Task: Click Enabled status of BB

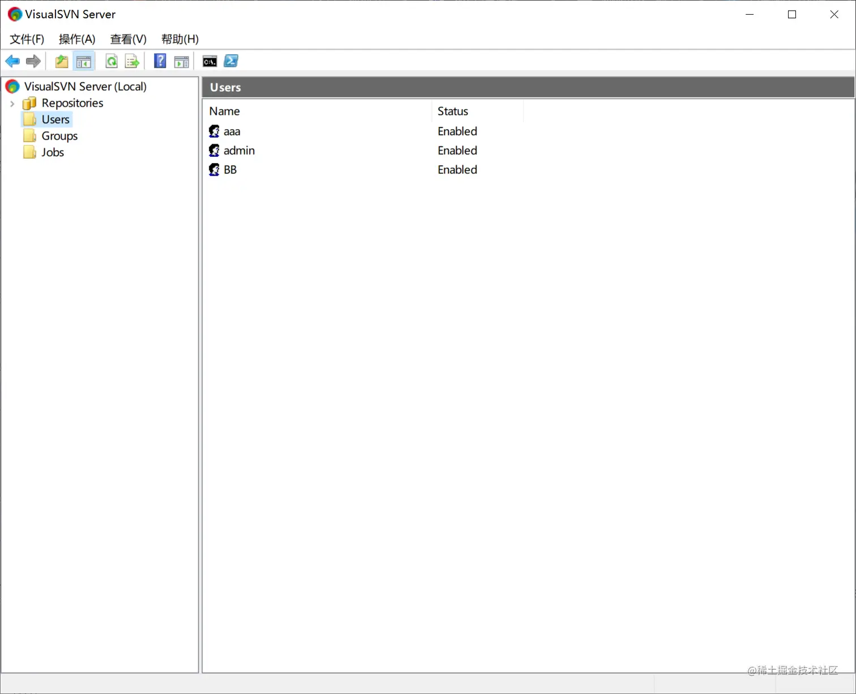Action: click(457, 170)
